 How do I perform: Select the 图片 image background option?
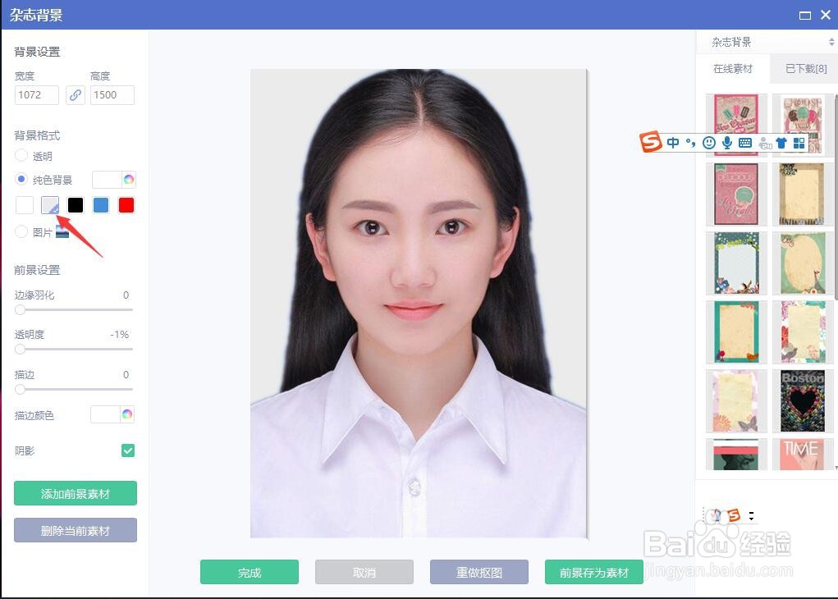pyautogui.click(x=21, y=231)
